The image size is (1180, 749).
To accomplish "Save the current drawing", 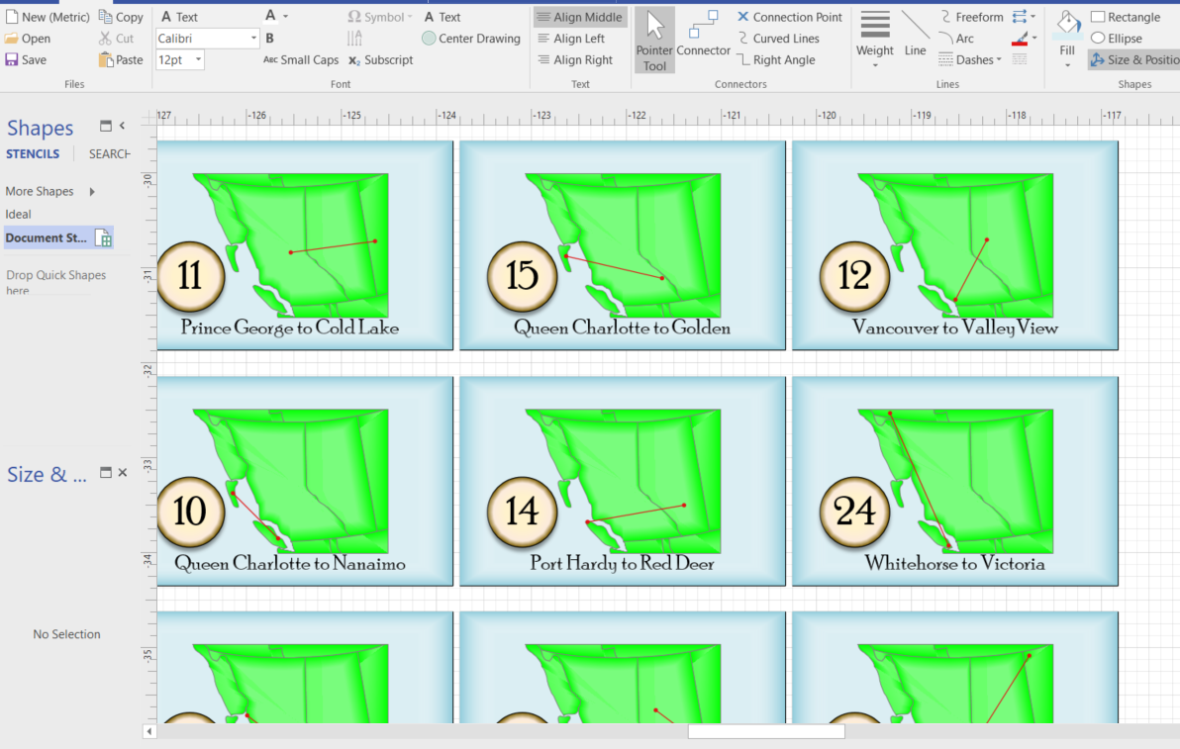I will point(26,59).
